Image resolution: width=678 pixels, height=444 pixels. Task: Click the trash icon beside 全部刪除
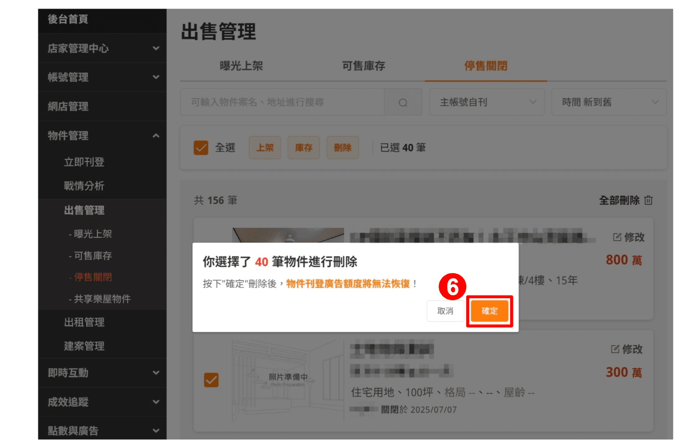(x=648, y=200)
